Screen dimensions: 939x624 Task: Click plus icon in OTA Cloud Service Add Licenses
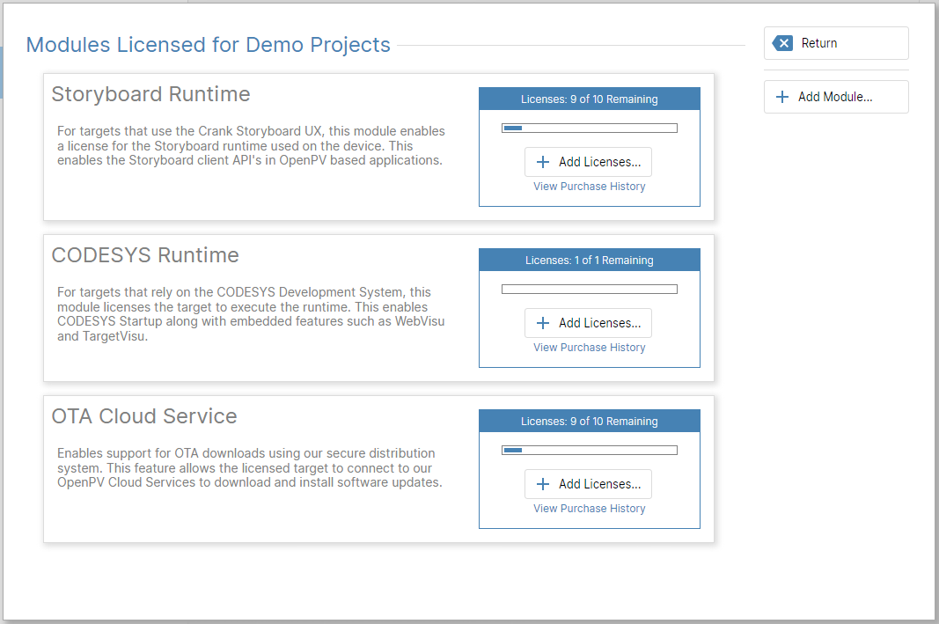tap(543, 484)
